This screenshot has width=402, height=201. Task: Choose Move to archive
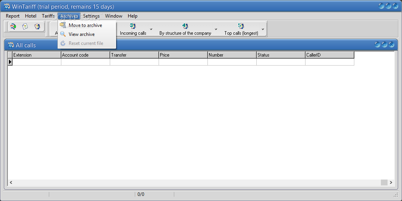tap(87, 25)
